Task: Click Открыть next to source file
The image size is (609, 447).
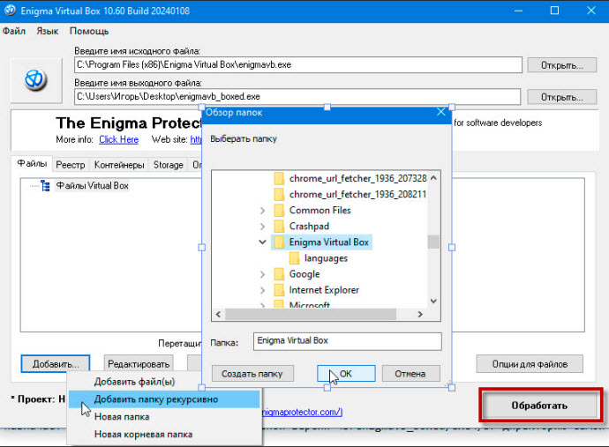Action: pyautogui.click(x=561, y=65)
